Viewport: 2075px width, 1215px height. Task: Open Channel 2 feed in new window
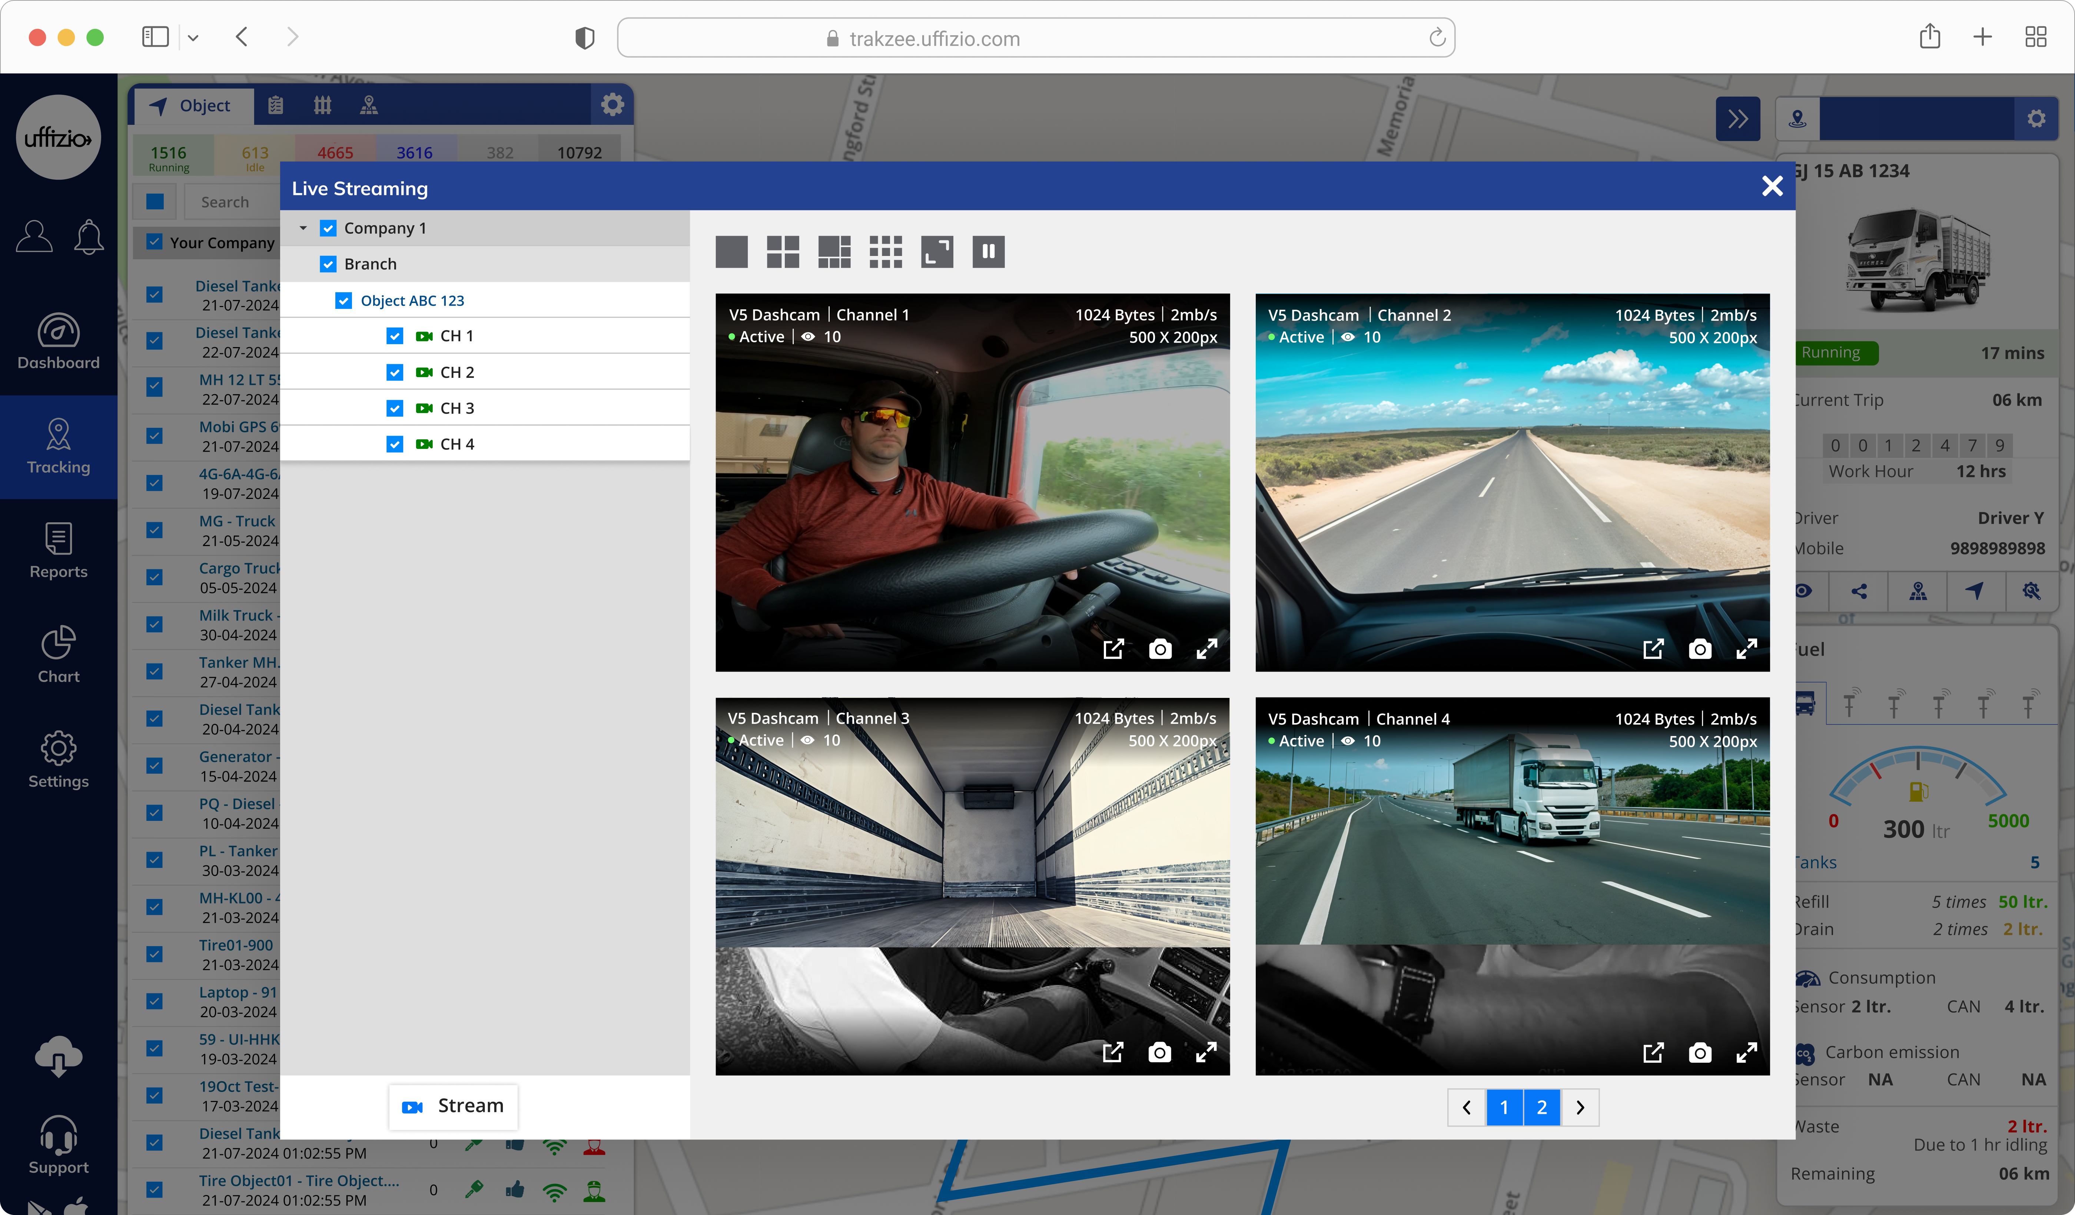point(1653,649)
